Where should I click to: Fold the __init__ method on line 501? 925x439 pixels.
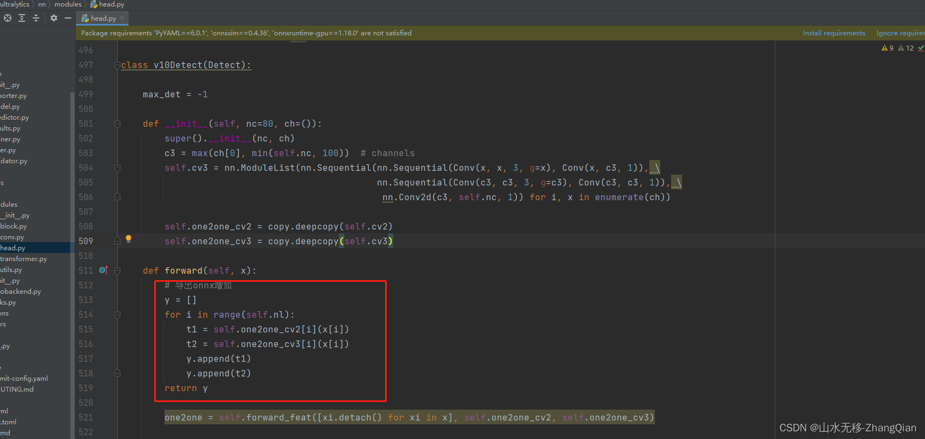click(117, 124)
